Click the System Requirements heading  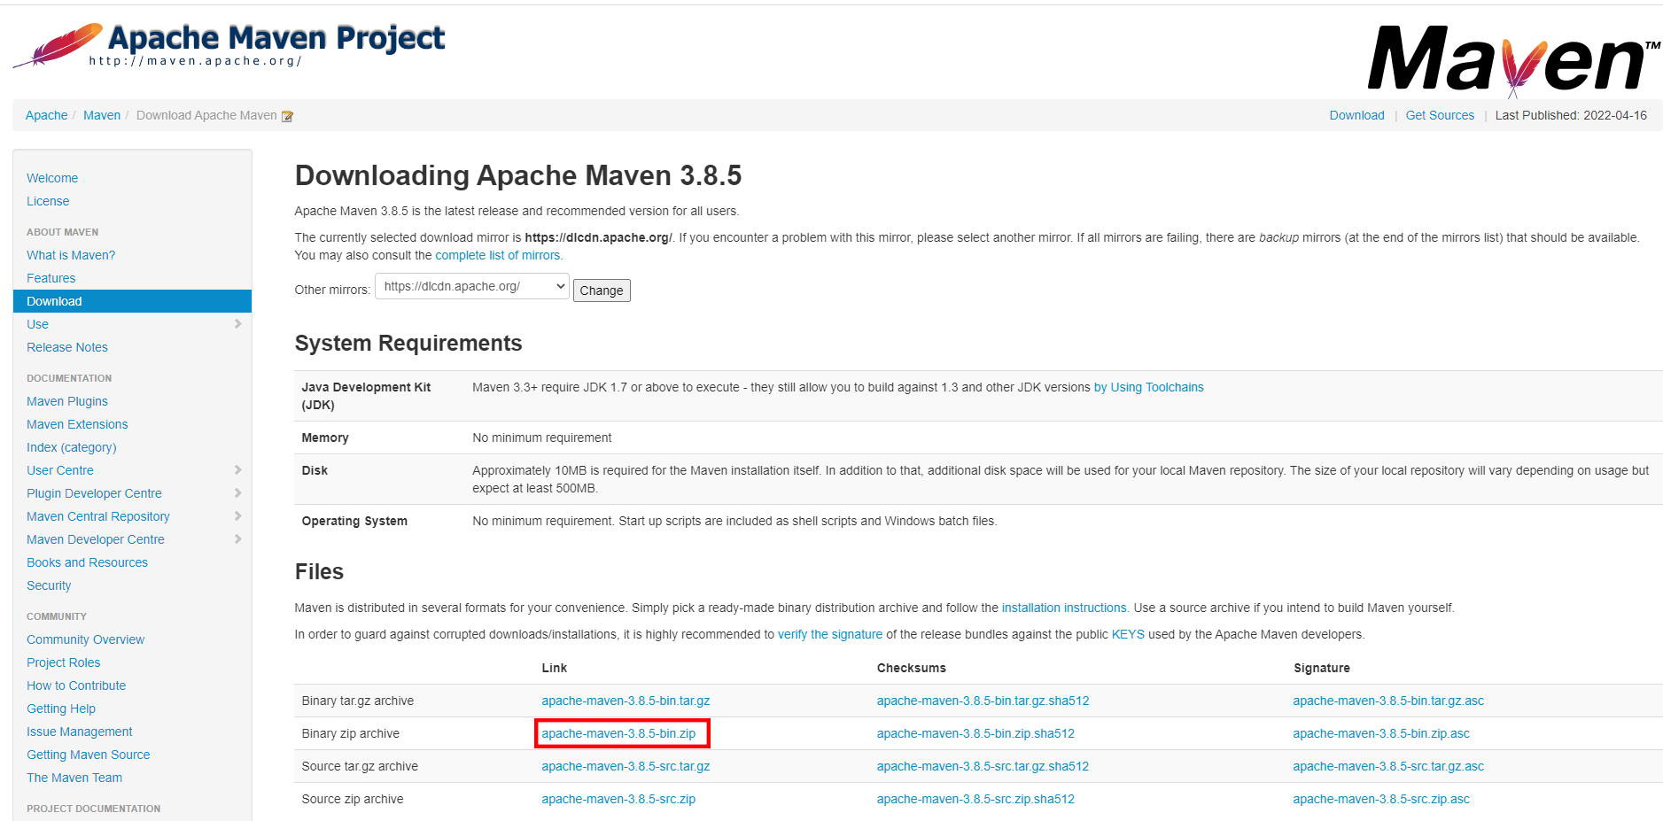click(x=408, y=343)
